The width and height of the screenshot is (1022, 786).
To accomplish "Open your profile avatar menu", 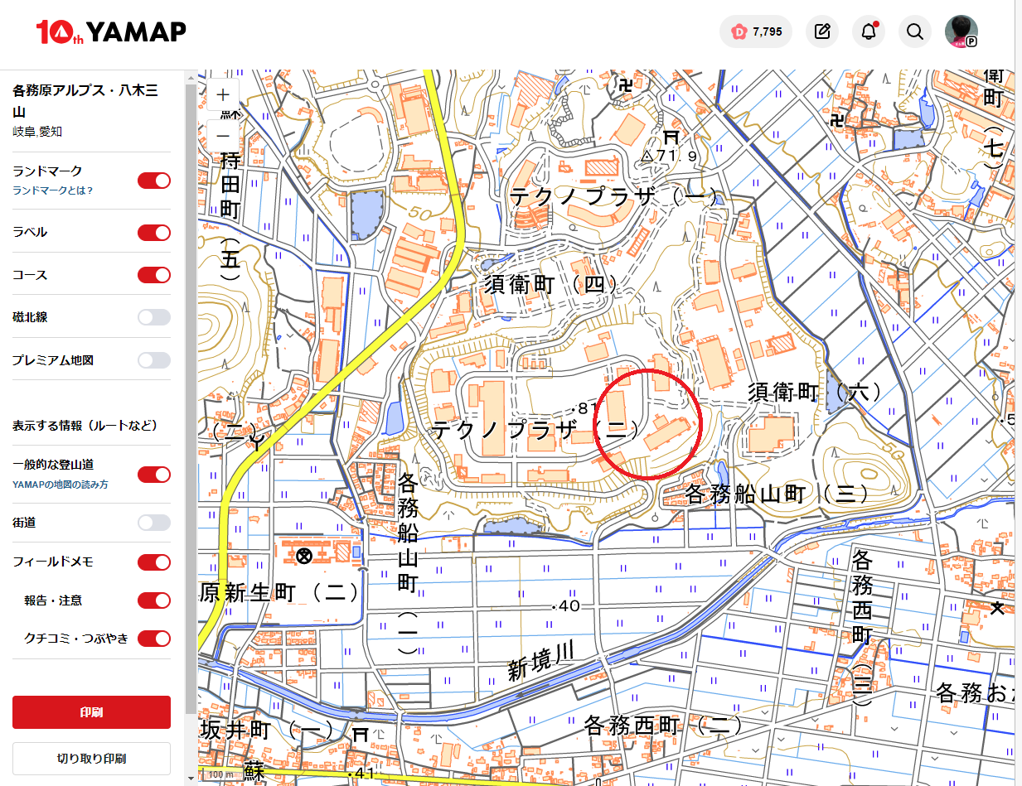I will [959, 31].
